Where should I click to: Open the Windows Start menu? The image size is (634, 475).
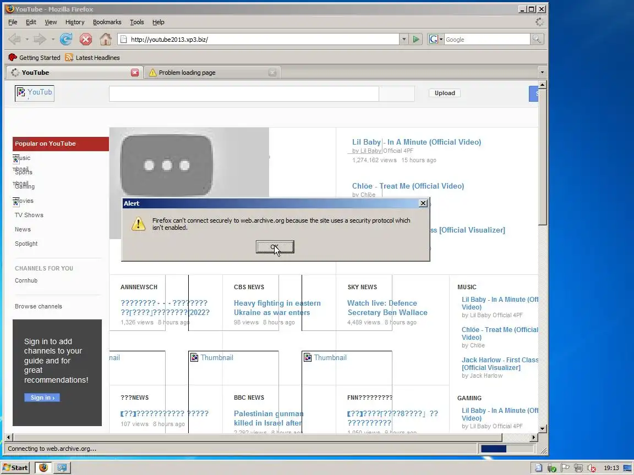(16, 468)
